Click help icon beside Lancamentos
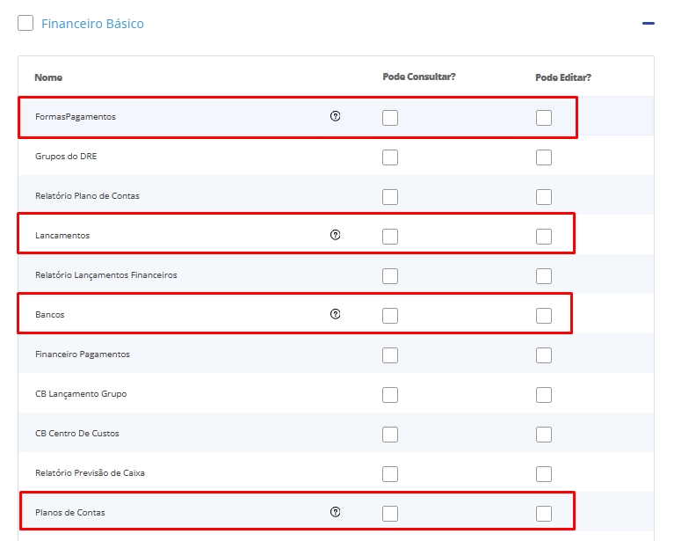 (x=335, y=235)
